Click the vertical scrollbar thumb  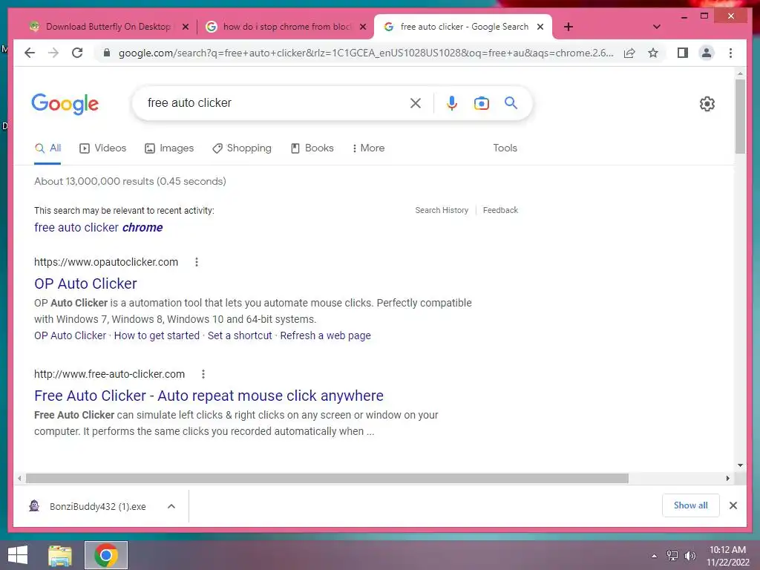pyautogui.click(x=740, y=117)
